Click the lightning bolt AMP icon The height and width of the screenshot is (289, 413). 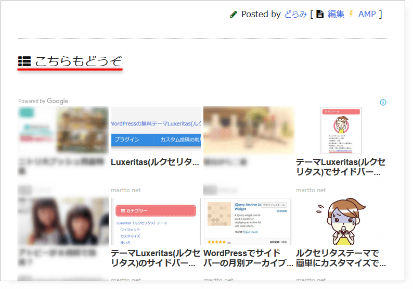click(x=351, y=14)
